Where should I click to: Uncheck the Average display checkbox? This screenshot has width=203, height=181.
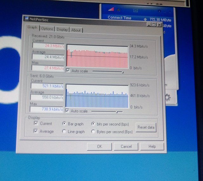(36, 131)
